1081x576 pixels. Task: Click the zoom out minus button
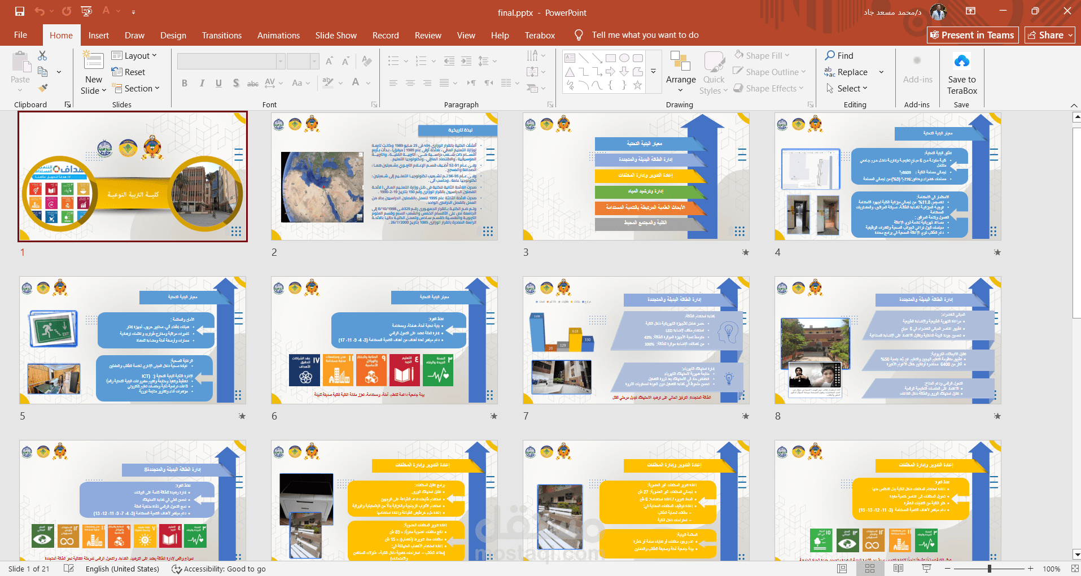click(948, 569)
